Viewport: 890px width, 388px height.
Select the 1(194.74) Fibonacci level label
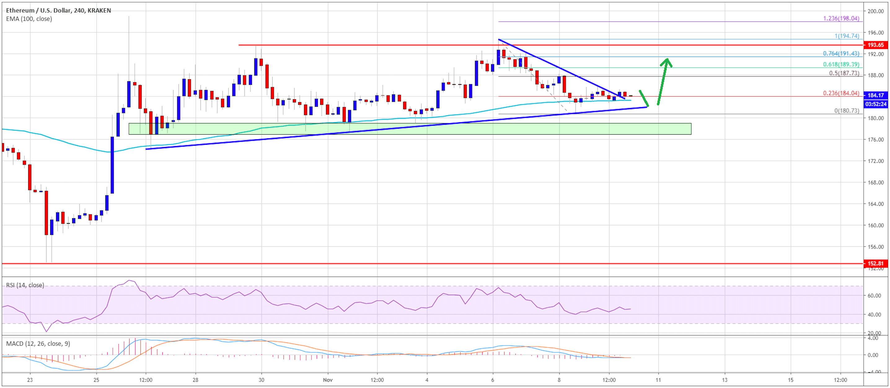pyautogui.click(x=847, y=36)
